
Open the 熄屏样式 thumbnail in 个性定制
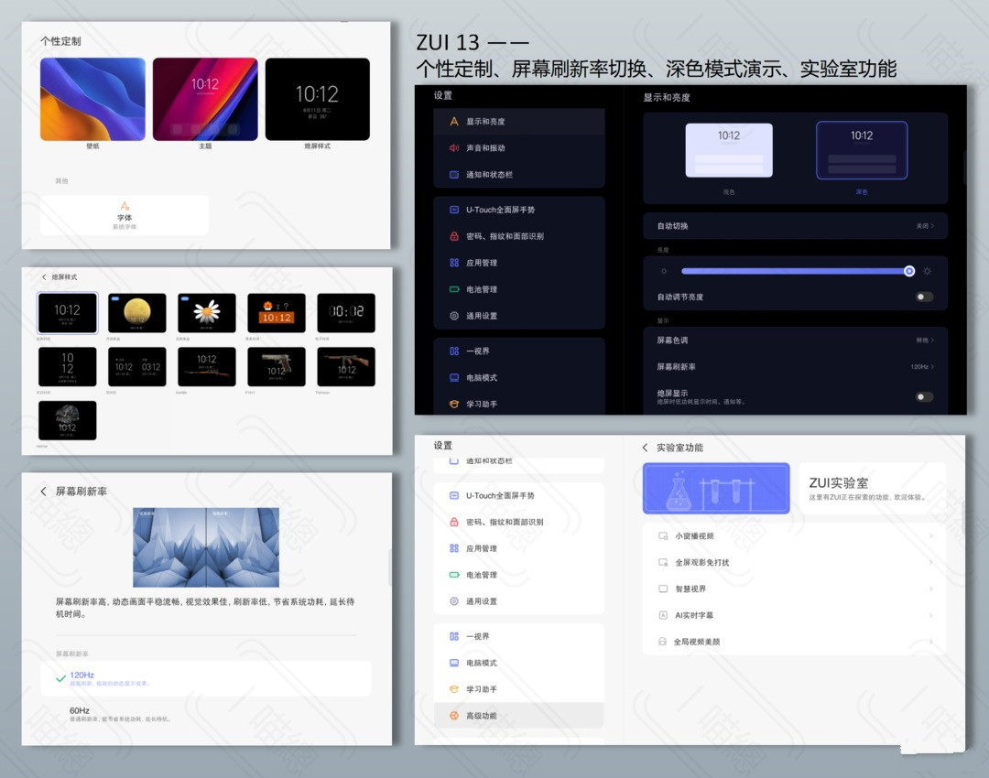(x=317, y=100)
